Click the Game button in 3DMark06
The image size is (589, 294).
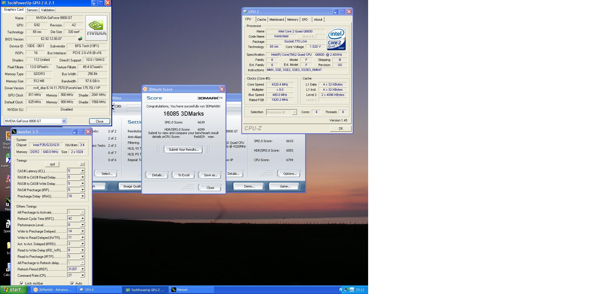coord(285,186)
